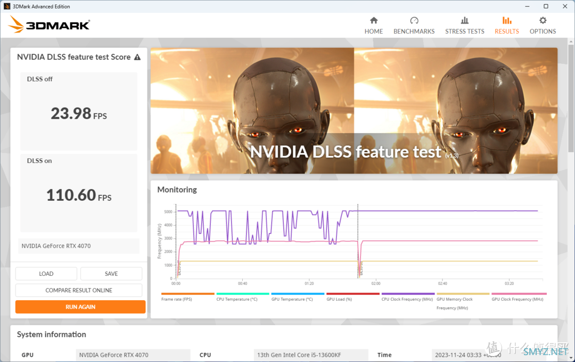575x362 pixels.
Task: Click the left DLSS off preview image
Action: click(252, 110)
